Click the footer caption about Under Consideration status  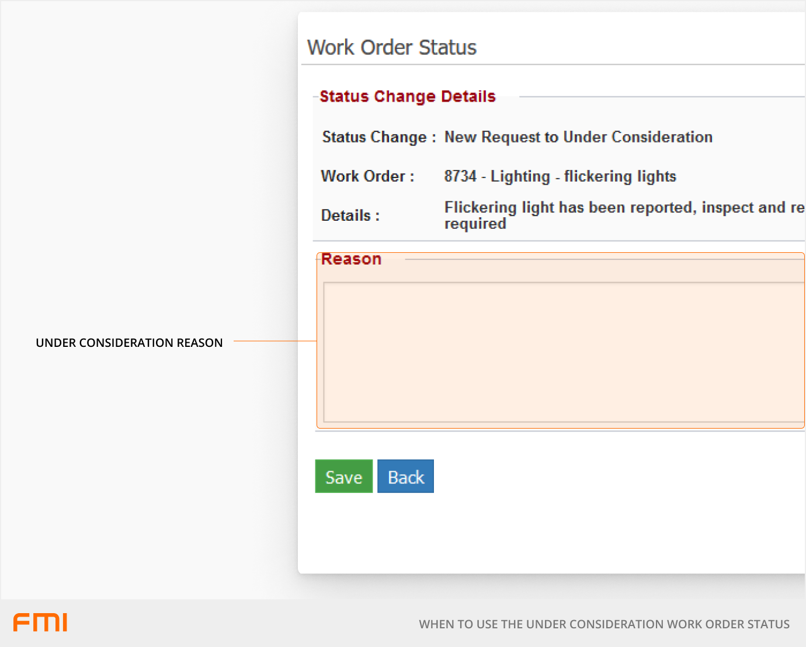coord(604,624)
